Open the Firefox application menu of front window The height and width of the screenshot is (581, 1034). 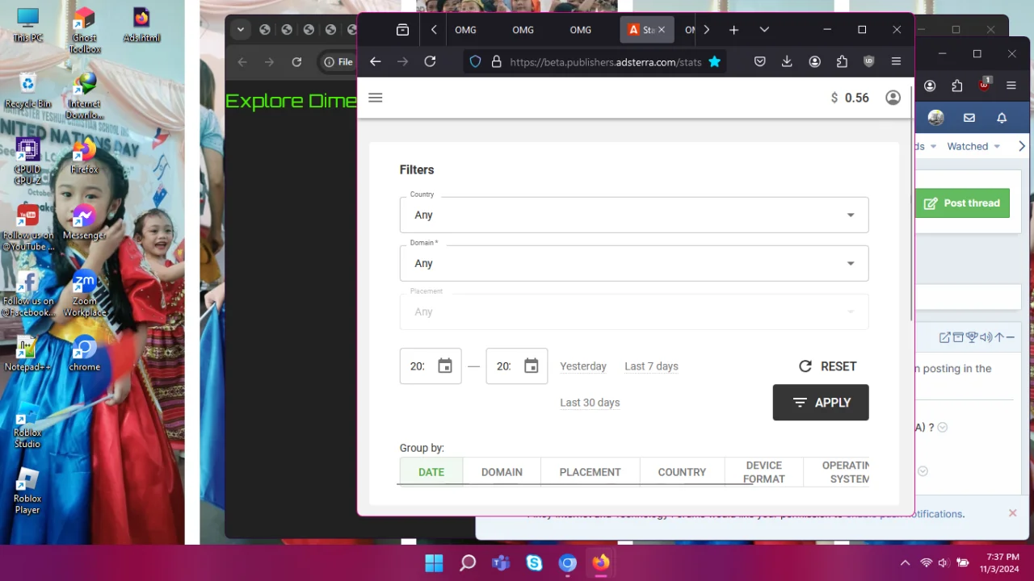pos(896,61)
